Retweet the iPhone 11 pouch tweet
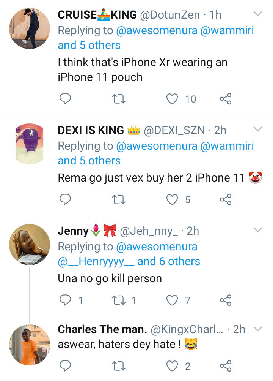Image resolution: width=273 pixels, height=381 pixels. point(119,99)
